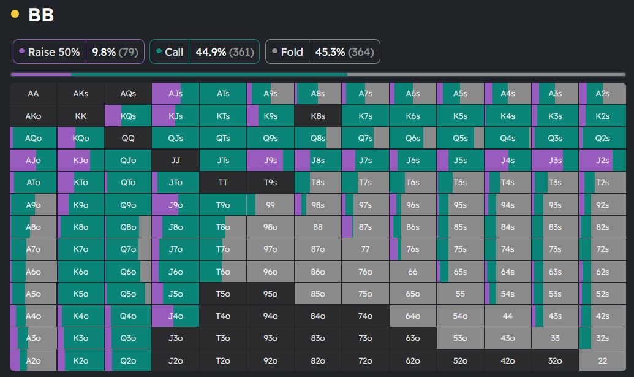This screenshot has height=377, width=634.
Task: Toggle the Fold action filter
Action: pyautogui.click(x=288, y=52)
